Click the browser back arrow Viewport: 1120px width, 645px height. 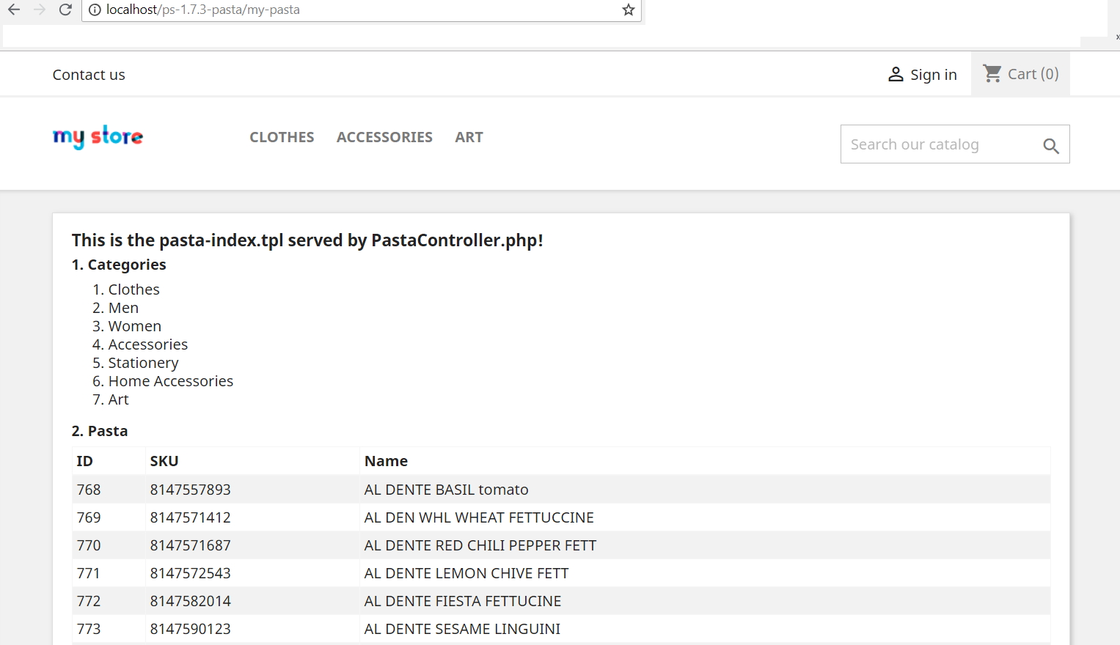[x=14, y=10]
